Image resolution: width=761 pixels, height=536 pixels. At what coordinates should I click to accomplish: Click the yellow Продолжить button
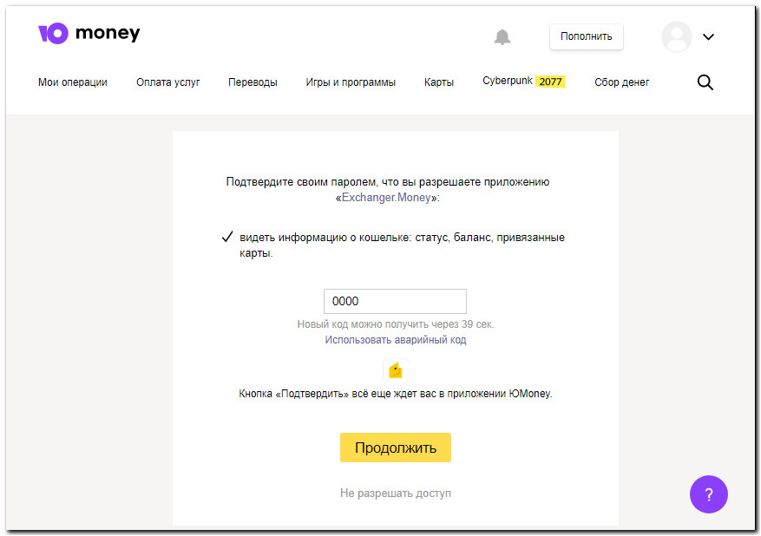coord(396,448)
